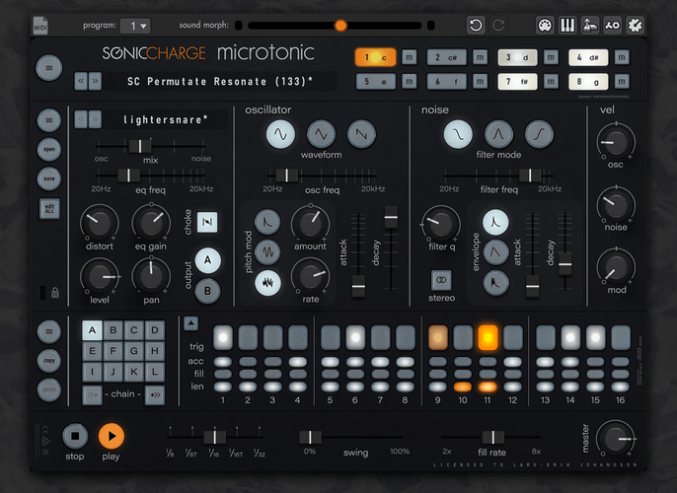The width and height of the screenshot is (677, 493).
Task: Click the master volume knob
Action: click(616, 439)
